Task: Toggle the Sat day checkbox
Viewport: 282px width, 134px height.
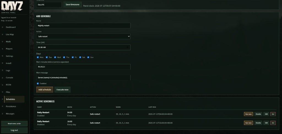Action: 80,57
